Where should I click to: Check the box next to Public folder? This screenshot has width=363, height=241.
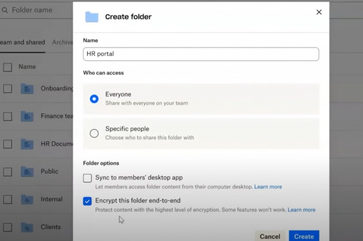click(x=7, y=171)
